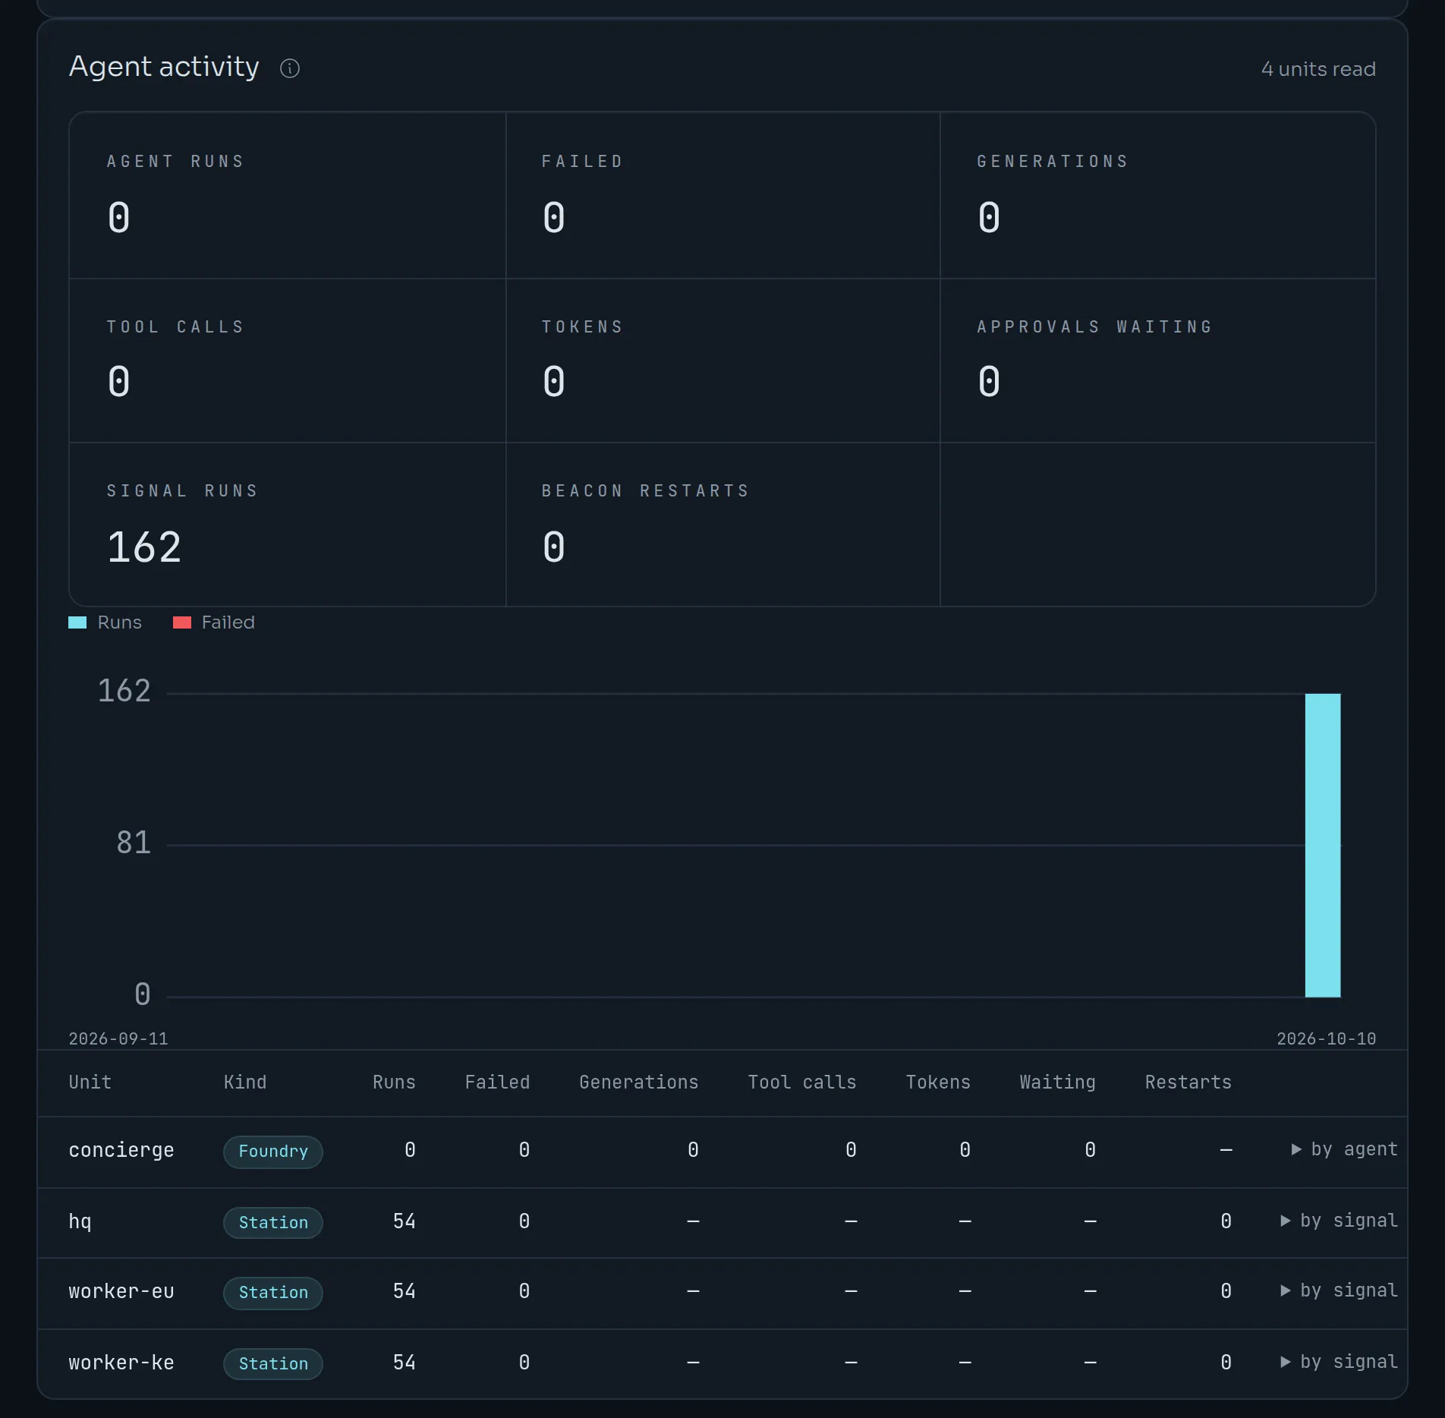
Task: Click the Station badge on worker-ke row
Action: click(x=273, y=1364)
